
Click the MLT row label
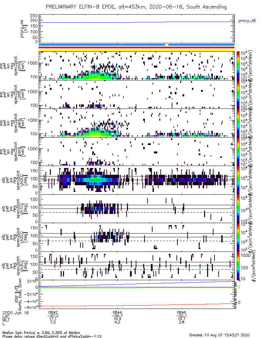[x=6, y=319]
